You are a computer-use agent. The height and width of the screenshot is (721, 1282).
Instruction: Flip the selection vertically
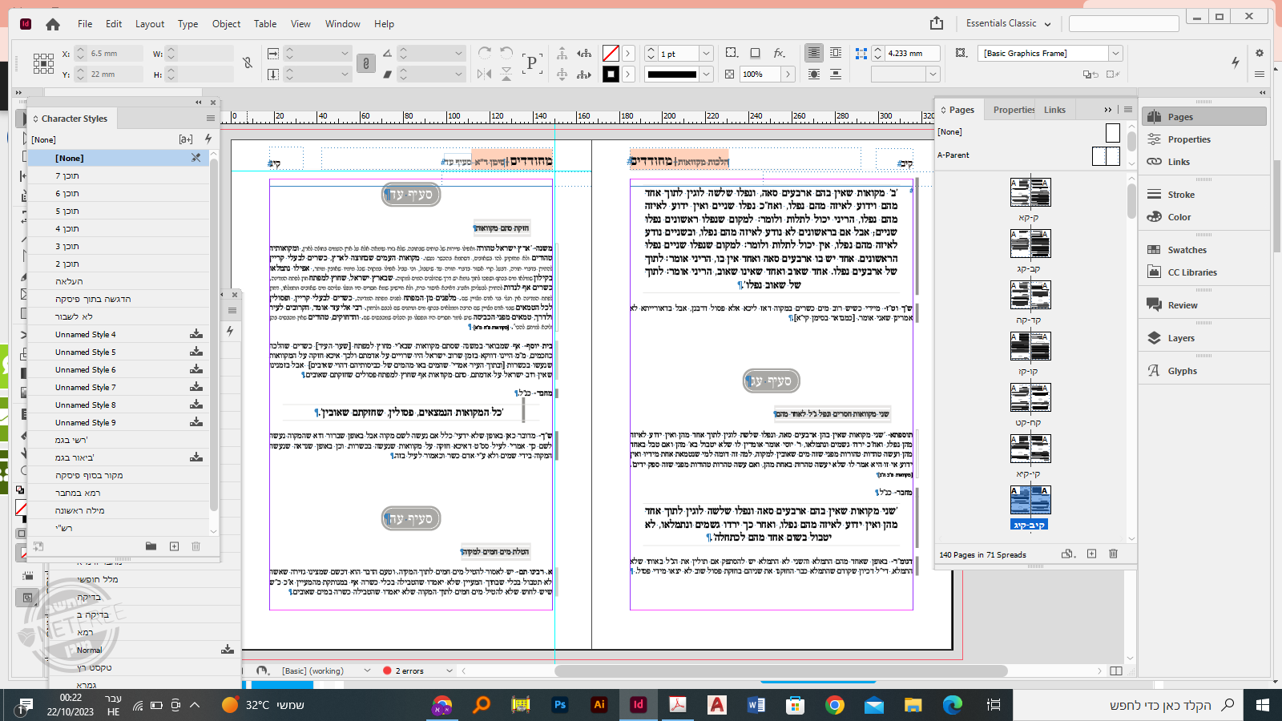[506, 74]
